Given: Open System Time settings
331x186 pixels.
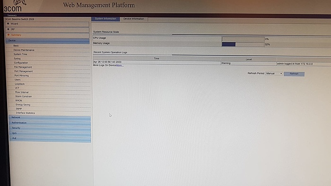Looking at the screenshot, I should [20, 54].
